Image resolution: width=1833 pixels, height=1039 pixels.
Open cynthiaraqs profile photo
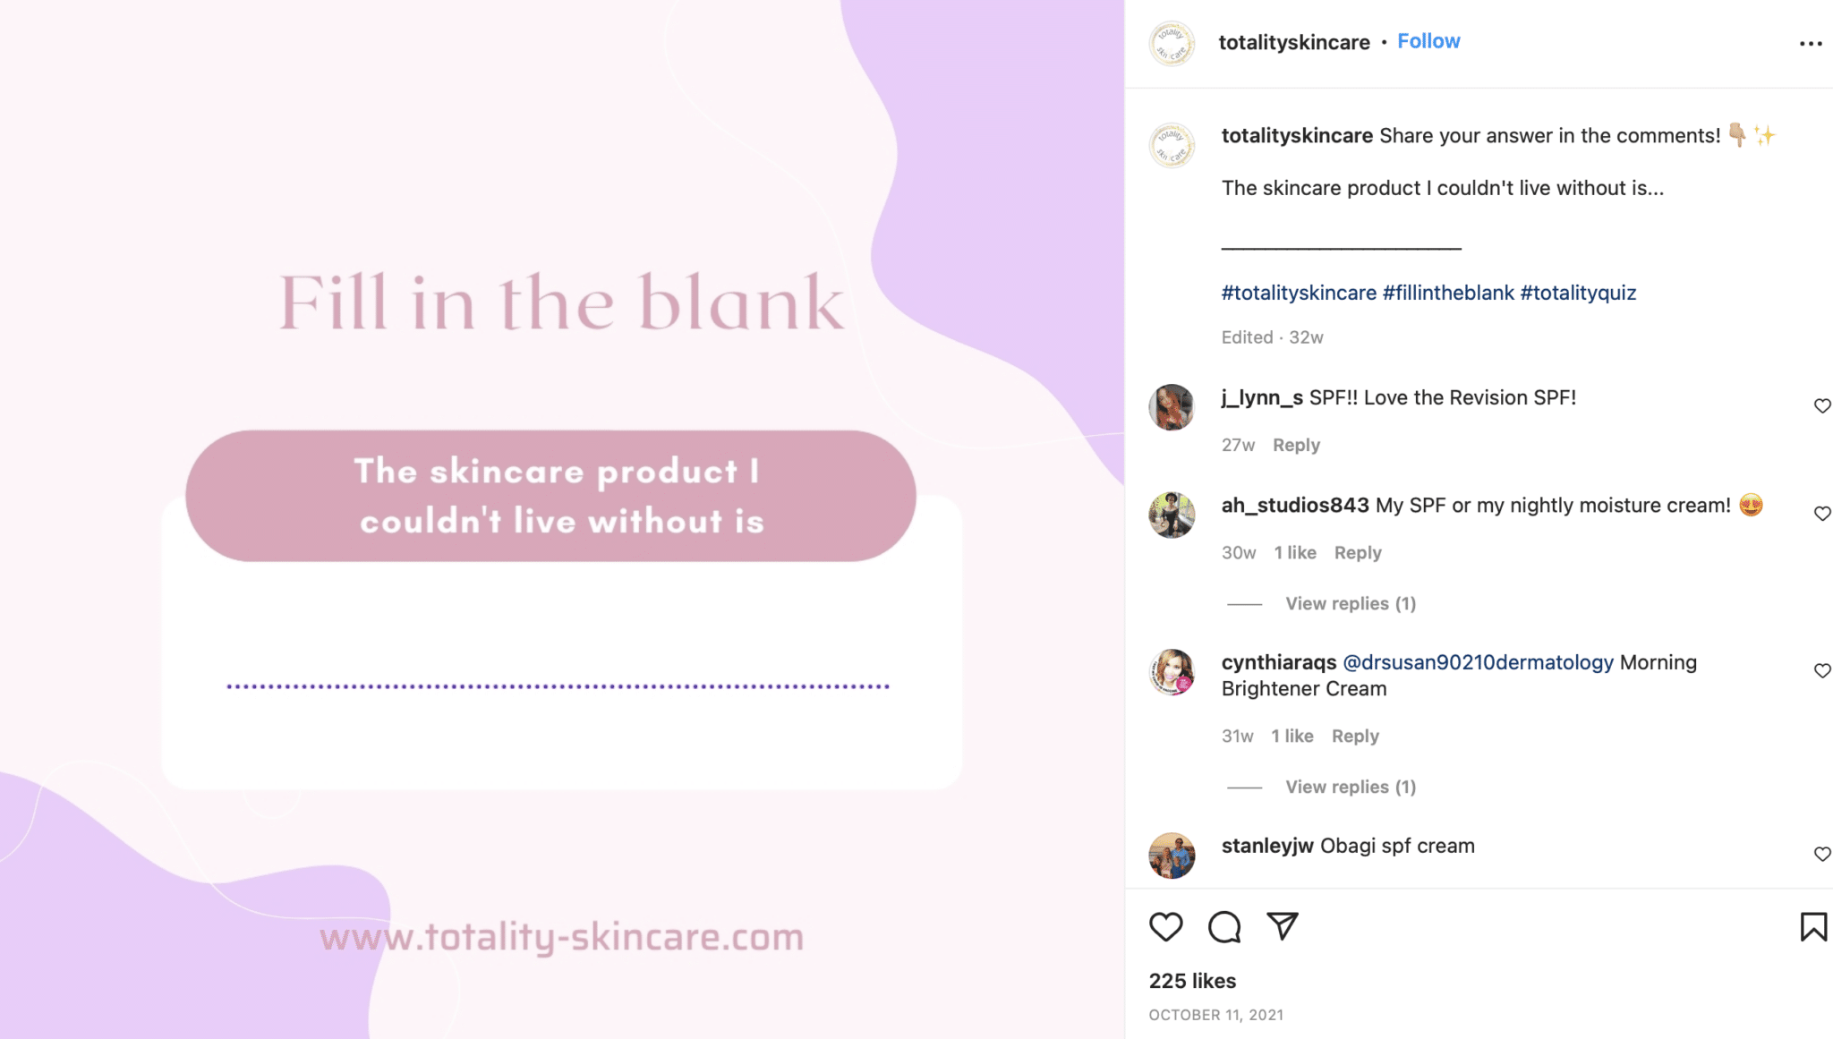(1172, 673)
